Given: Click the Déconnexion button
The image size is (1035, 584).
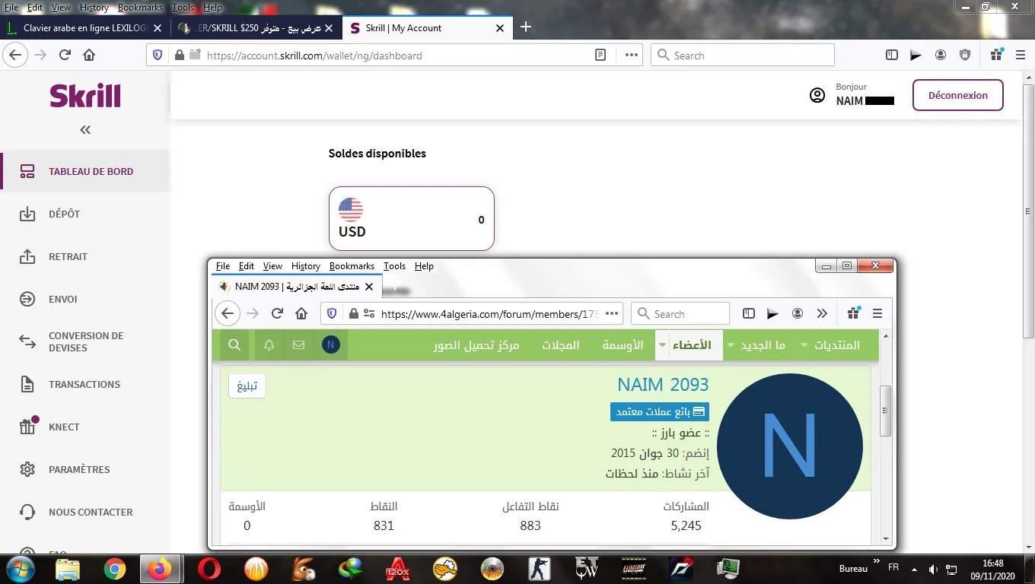Looking at the screenshot, I should pos(957,96).
